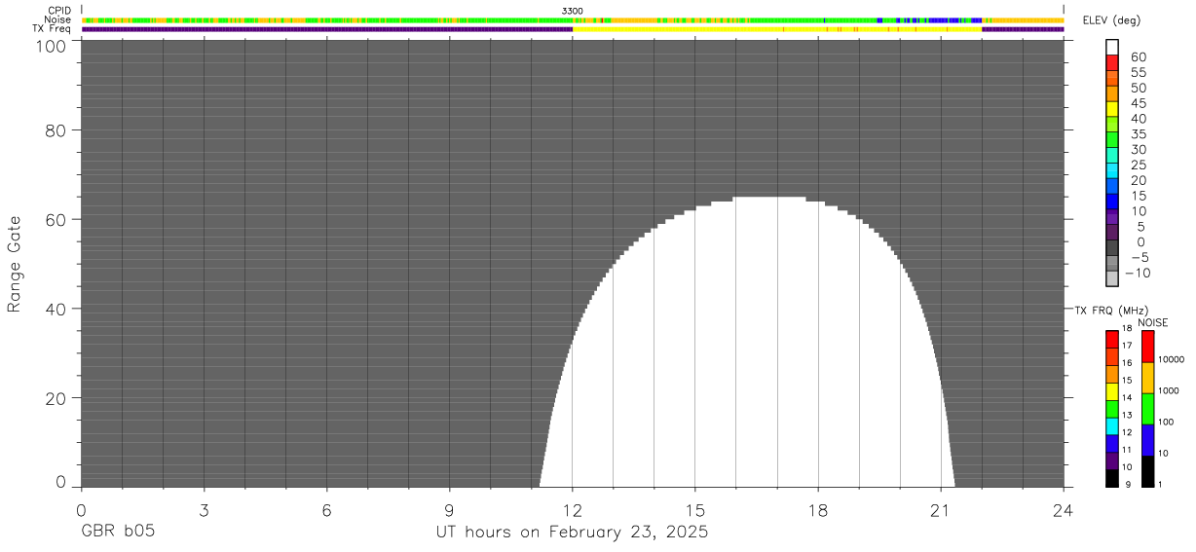Screen dimensions: 1196x552
Task: Select the black 9–10 MHz TX FRQ swatch
Action: click(x=1112, y=478)
